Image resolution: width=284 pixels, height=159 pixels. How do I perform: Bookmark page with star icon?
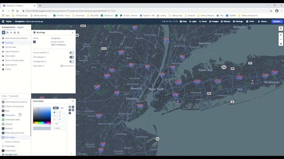(x=271, y=11)
